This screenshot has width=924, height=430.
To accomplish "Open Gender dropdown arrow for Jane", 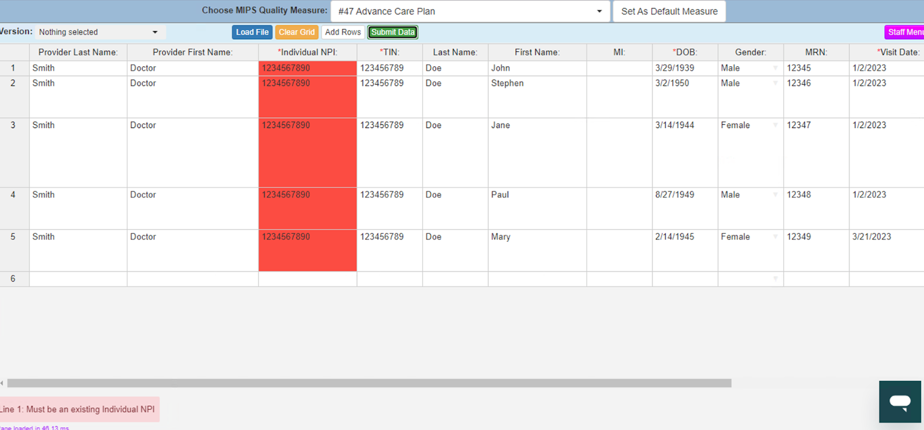I will click(775, 125).
